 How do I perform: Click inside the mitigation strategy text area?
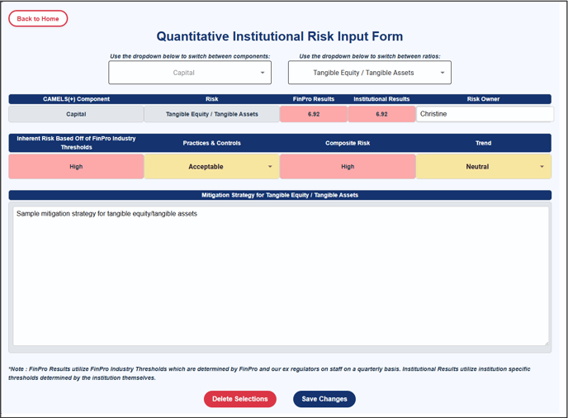[281, 276]
